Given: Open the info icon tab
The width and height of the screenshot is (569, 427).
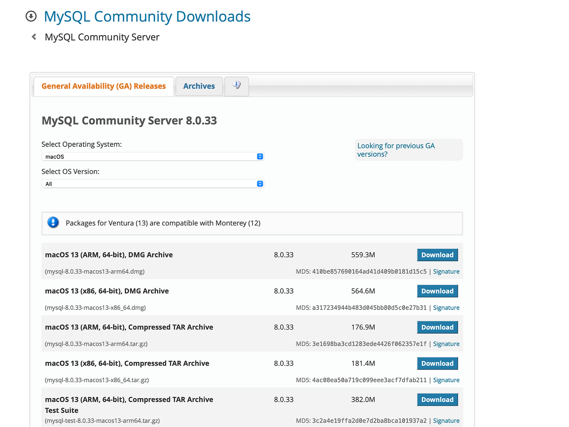Looking at the screenshot, I should [x=236, y=86].
